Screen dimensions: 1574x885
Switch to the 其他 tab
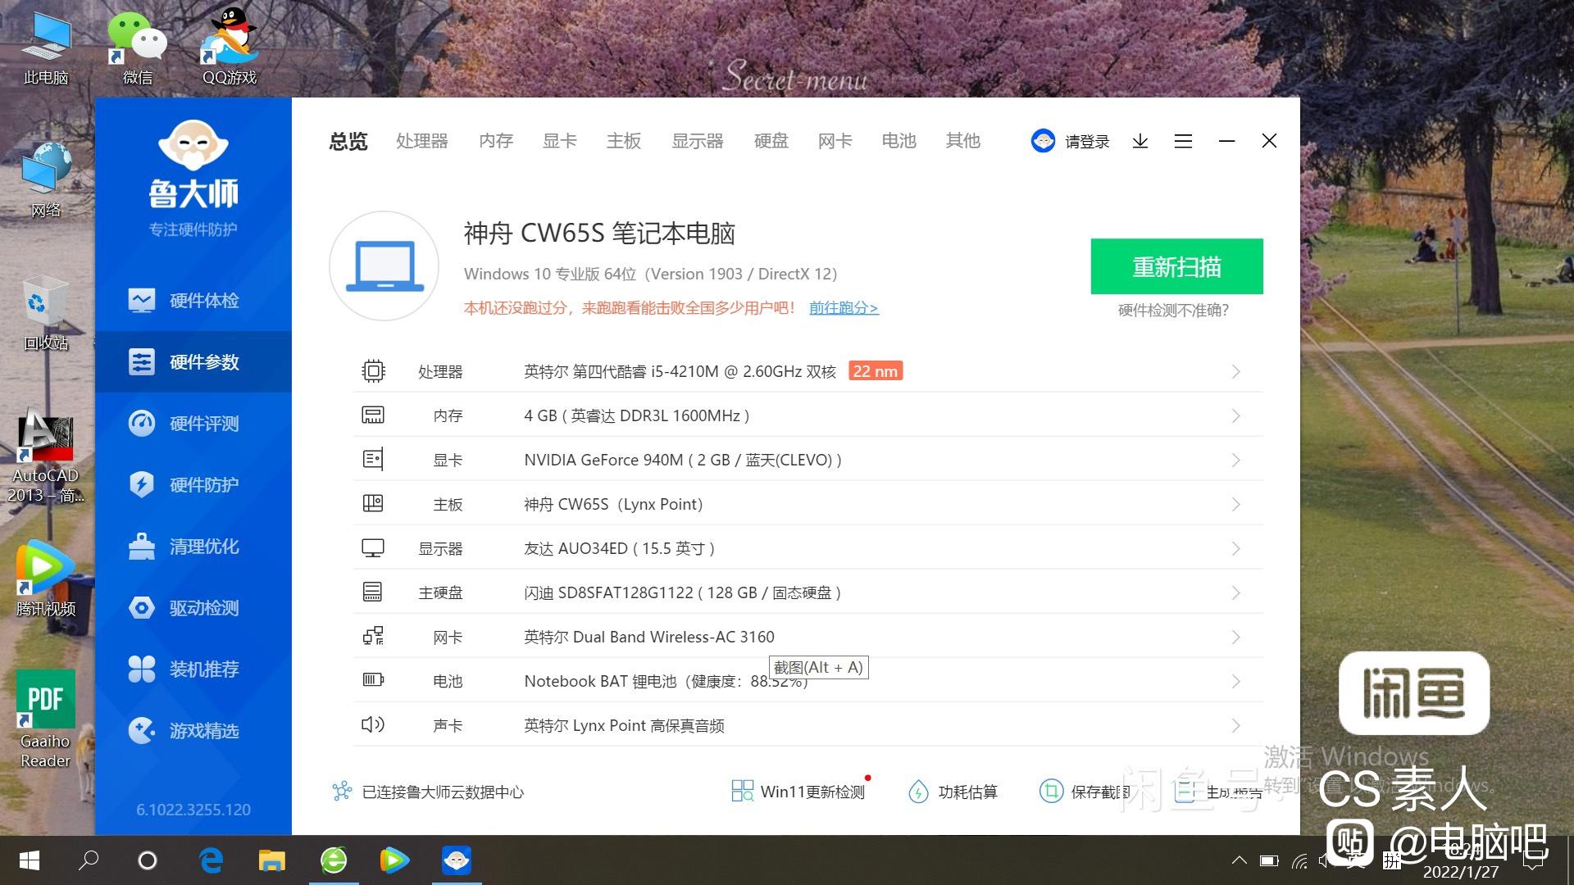tap(963, 141)
